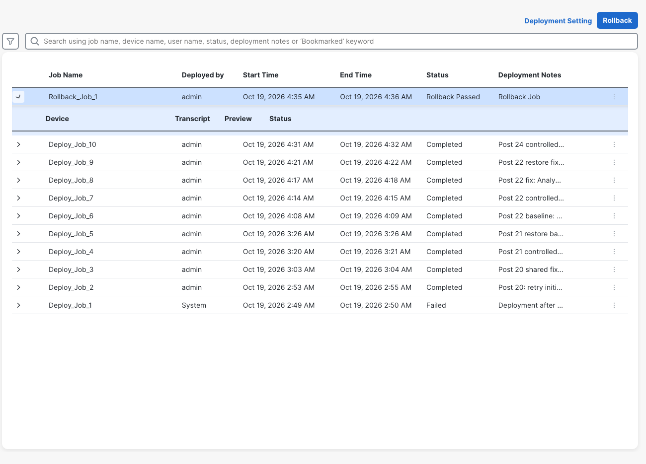Screen dimensions: 646x464
Task: Click the Preview sub-column header
Action: (238, 119)
